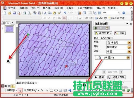Toggle bulleted list formatting
The height and width of the screenshot is (98, 134).
click(x=75, y=18)
